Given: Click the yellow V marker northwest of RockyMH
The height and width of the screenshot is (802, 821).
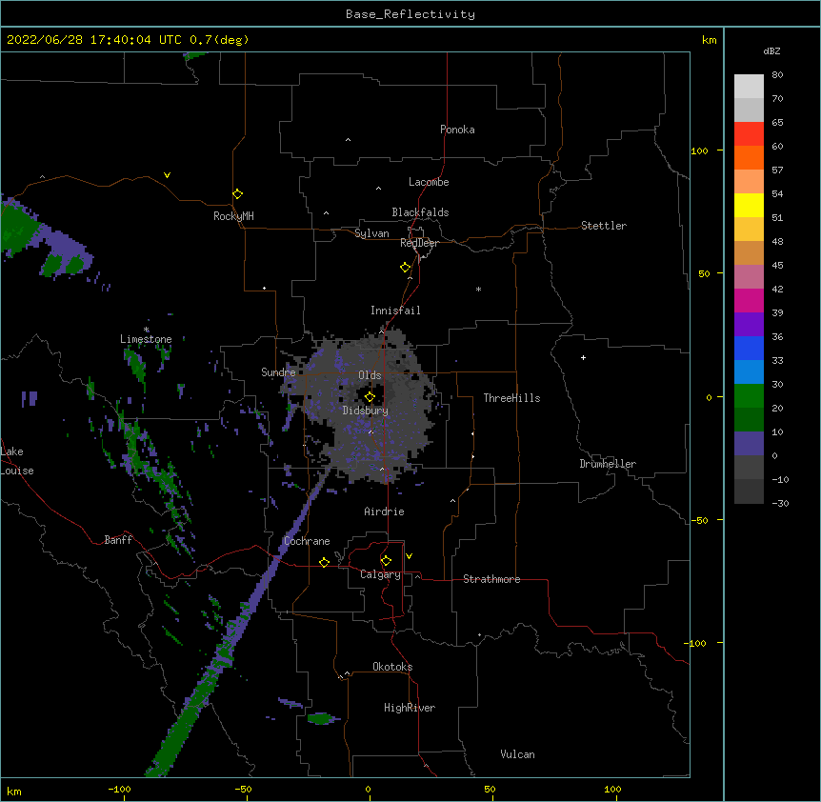Looking at the screenshot, I should click(x=167, y=175).
